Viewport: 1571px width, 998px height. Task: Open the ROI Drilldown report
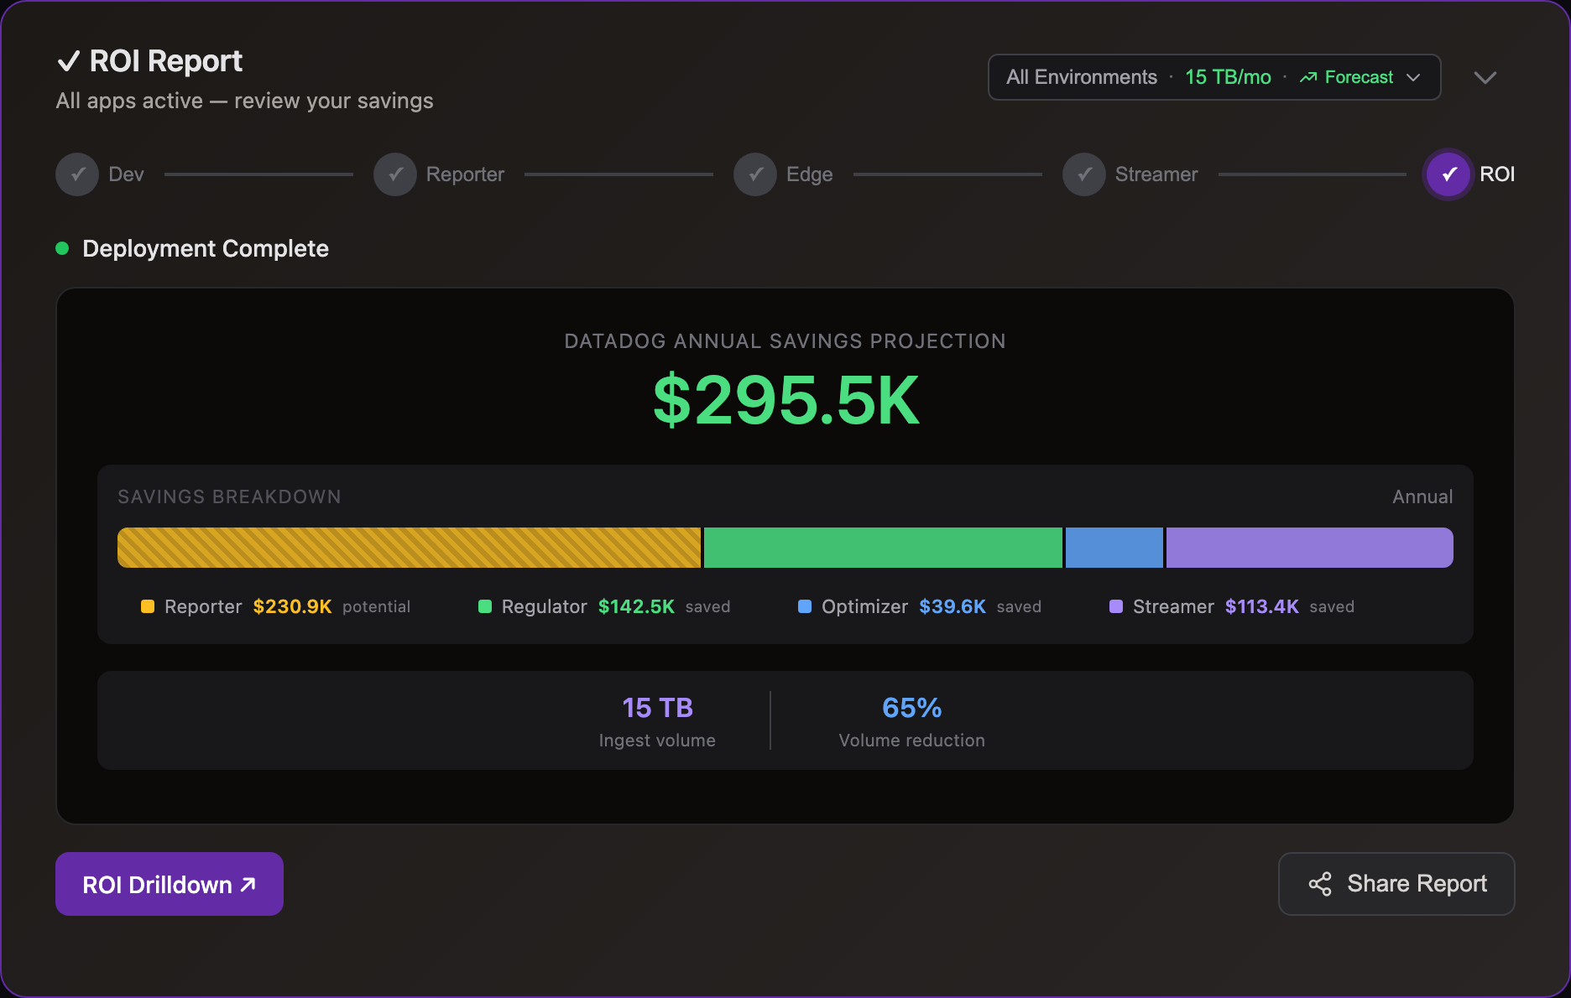pyautogui.click(x=169, y=884)
